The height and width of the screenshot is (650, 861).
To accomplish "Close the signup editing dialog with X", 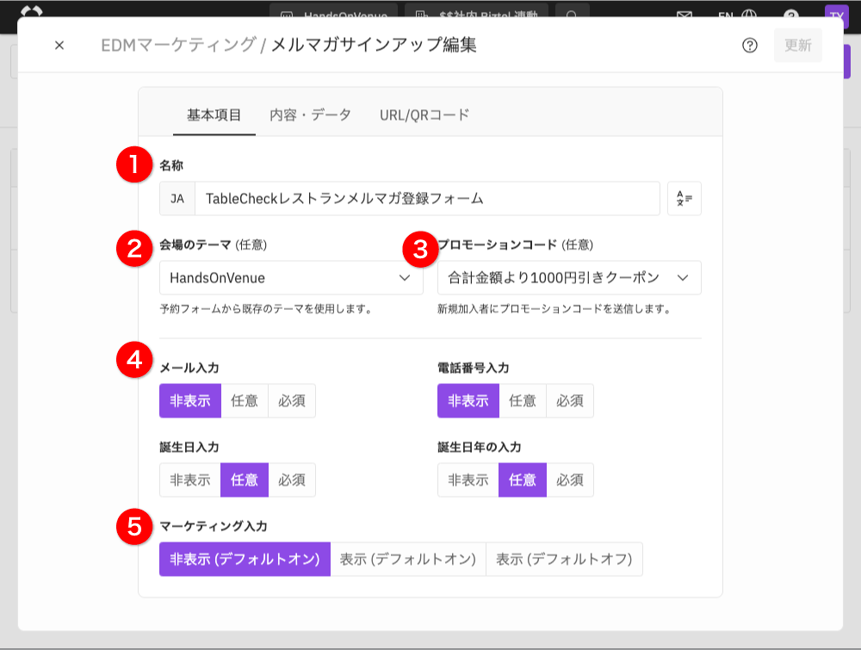I will [x=59, y=45].
